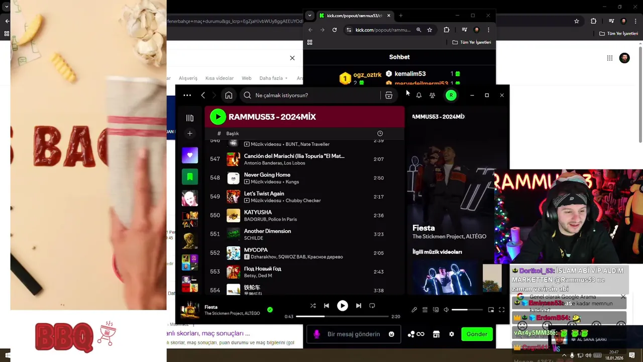
Task: Enter Spotify full screen mode
Action: click(501, 310)
